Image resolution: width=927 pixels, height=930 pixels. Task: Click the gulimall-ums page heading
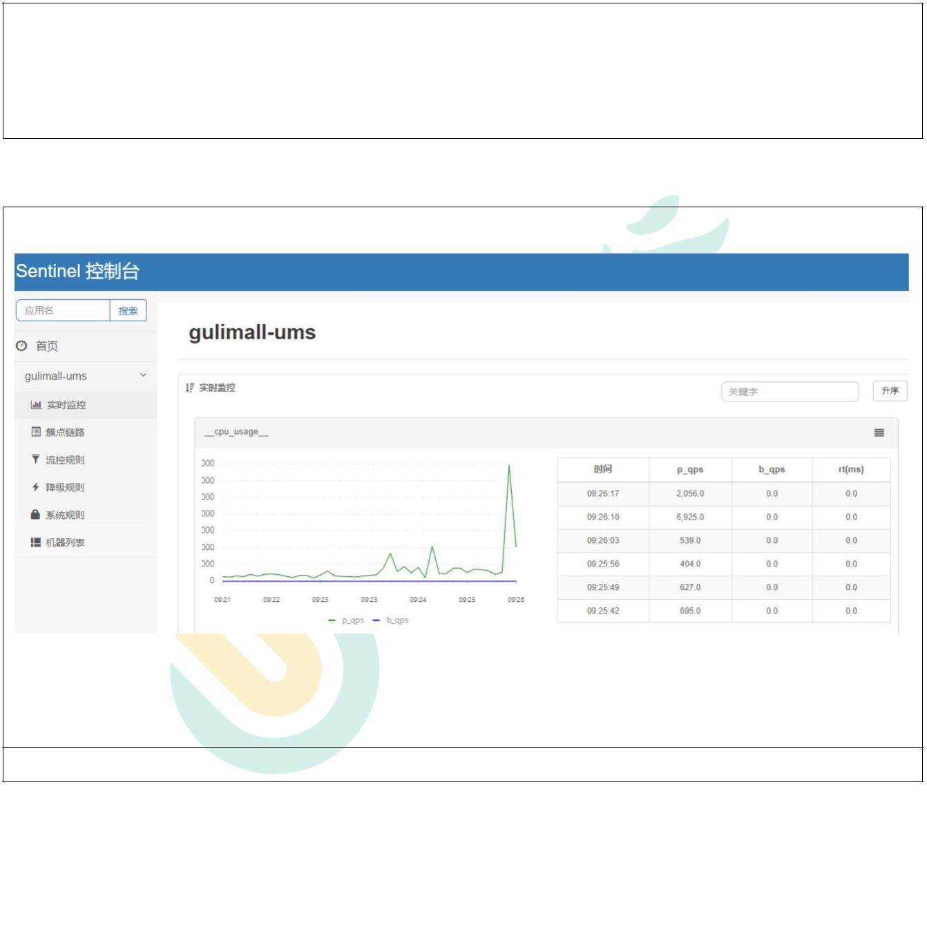coord(252,332)
